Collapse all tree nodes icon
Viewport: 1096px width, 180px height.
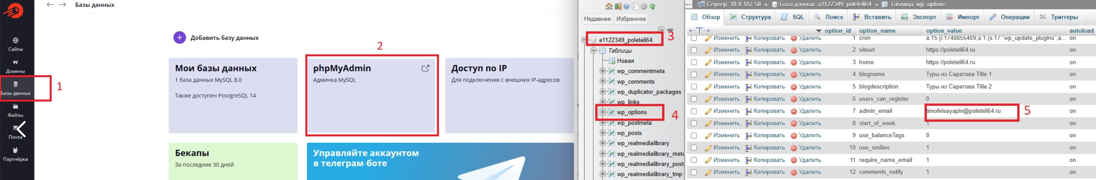click(661, 29)
